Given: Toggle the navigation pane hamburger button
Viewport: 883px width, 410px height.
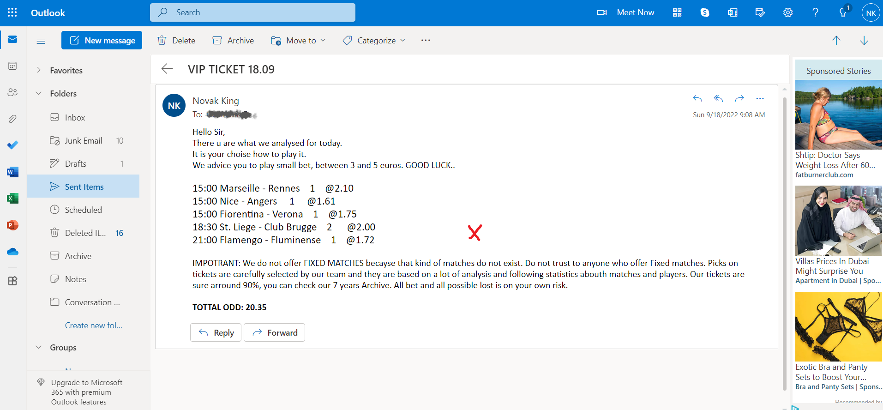Looking at the screenshot, I should pos(41,41).
